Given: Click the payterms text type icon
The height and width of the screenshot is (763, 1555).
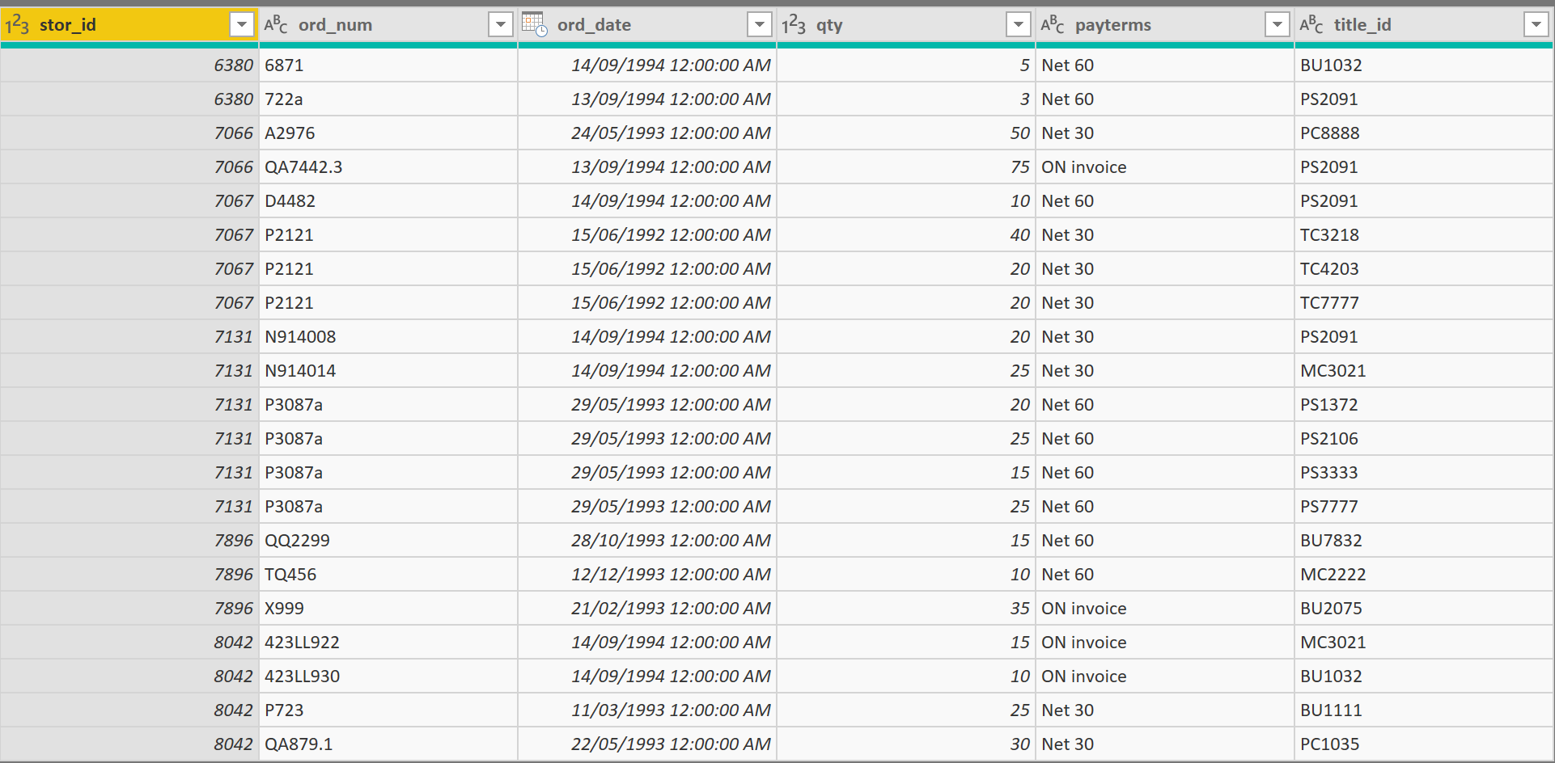Looking at the screenshot, I should pyautogui.click(x=1053, y=25).
